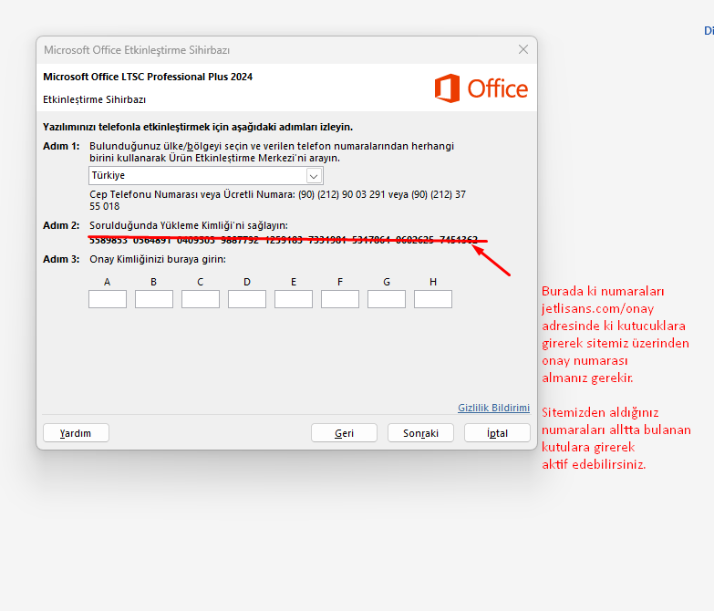Click the Microsoft Office LTSC Professional Plus 2024 heading
This screenshot has height=611, width=714.
(148, 77)
